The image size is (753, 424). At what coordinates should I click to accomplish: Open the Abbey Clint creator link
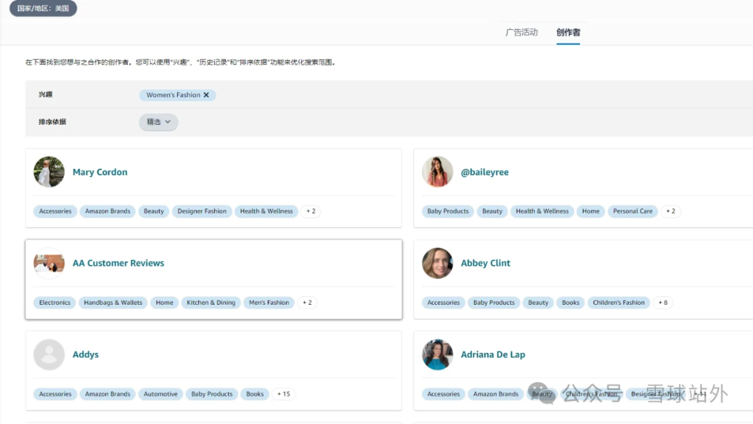tap(485, 264)
